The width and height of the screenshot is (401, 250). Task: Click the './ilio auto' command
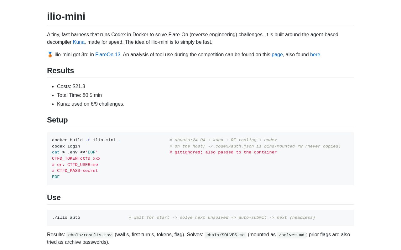(66, 218)
